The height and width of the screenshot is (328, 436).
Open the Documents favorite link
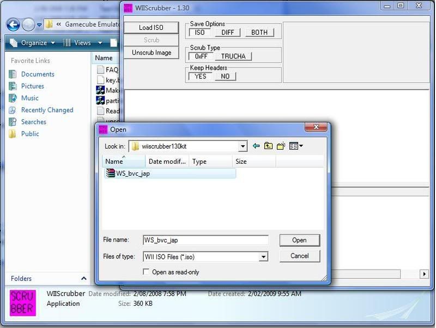[38, 74]
